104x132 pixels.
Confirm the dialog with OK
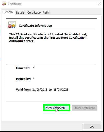[92, 127]
